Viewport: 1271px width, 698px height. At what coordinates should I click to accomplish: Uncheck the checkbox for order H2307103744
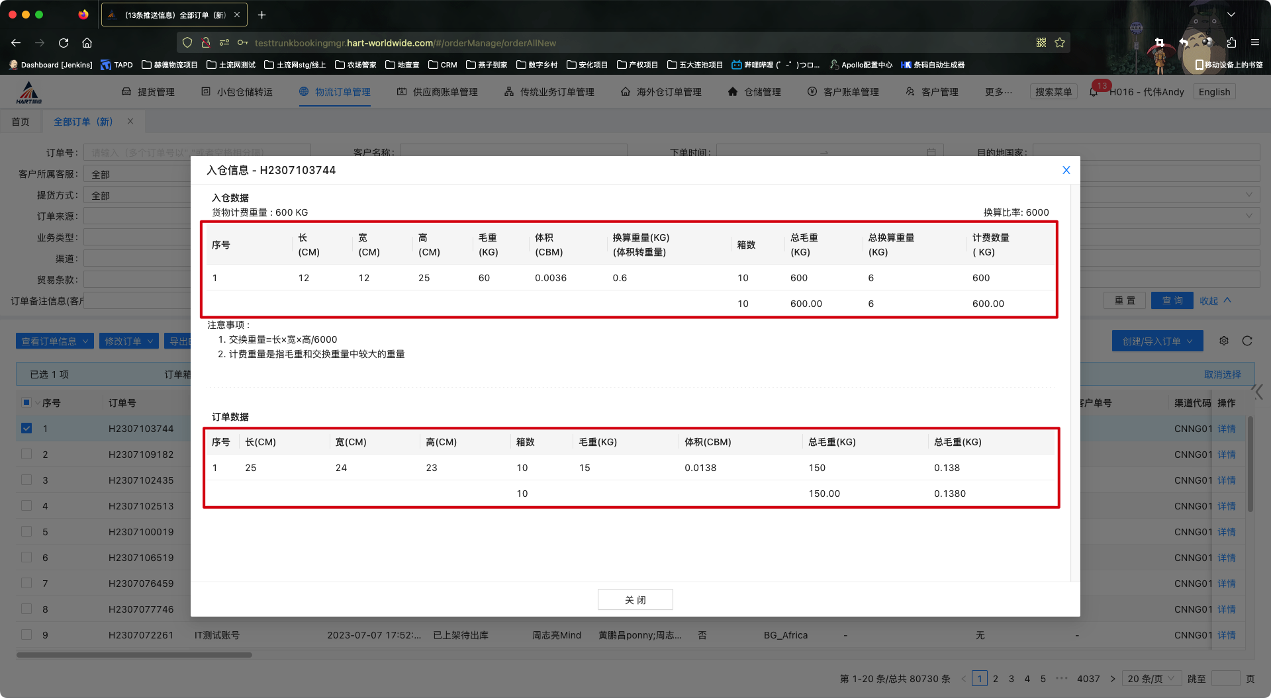coord(26,428)
